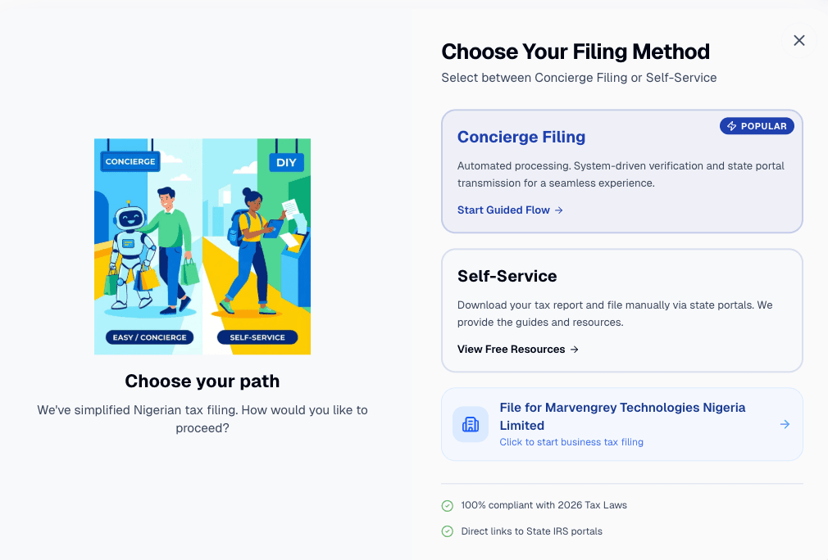The width and height of the screenshot is (828, 560).
Task: Click the arrow beside View Free Resources
Action: [x=575, y=350]
